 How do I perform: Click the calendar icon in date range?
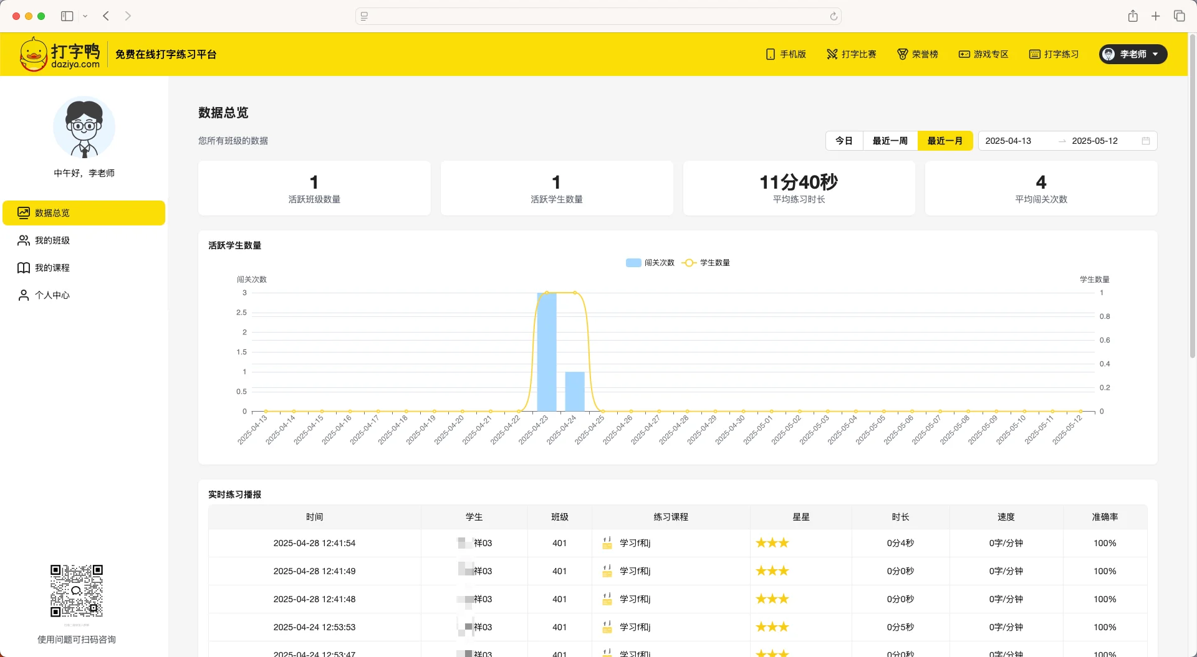point(1145,141)
